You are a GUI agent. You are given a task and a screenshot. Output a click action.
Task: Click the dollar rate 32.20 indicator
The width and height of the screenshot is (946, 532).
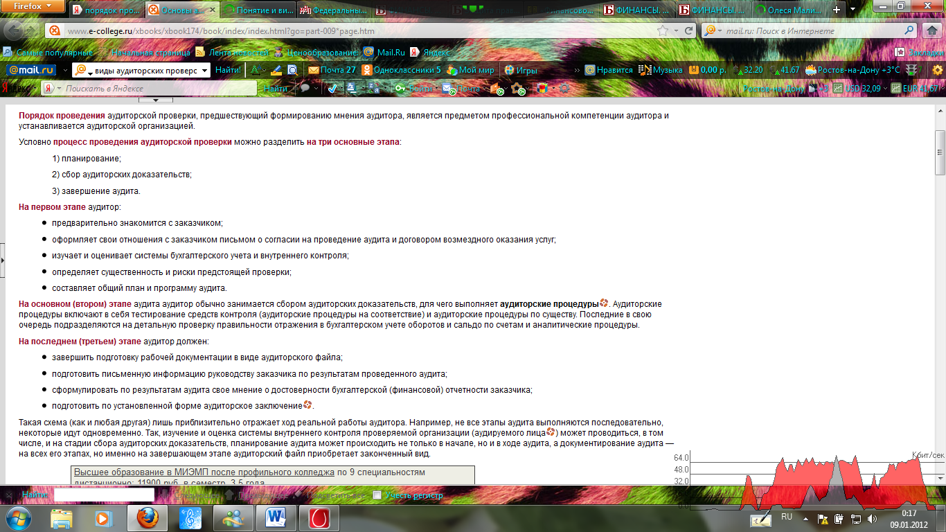point(748,70)
